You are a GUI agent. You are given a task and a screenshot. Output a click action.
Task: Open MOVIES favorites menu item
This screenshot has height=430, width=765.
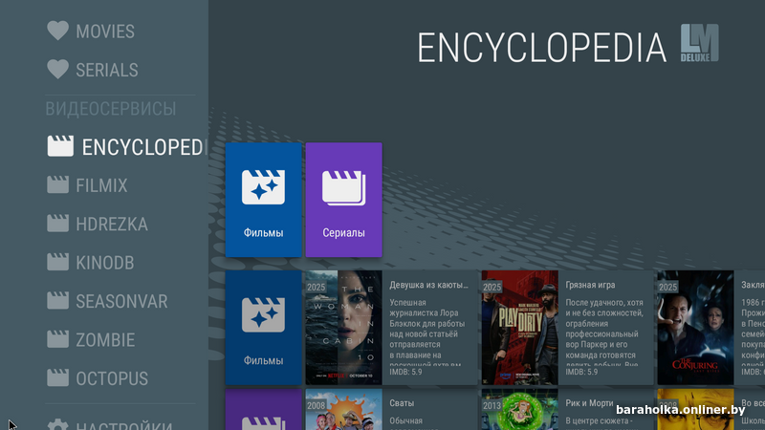pos(105,32)
